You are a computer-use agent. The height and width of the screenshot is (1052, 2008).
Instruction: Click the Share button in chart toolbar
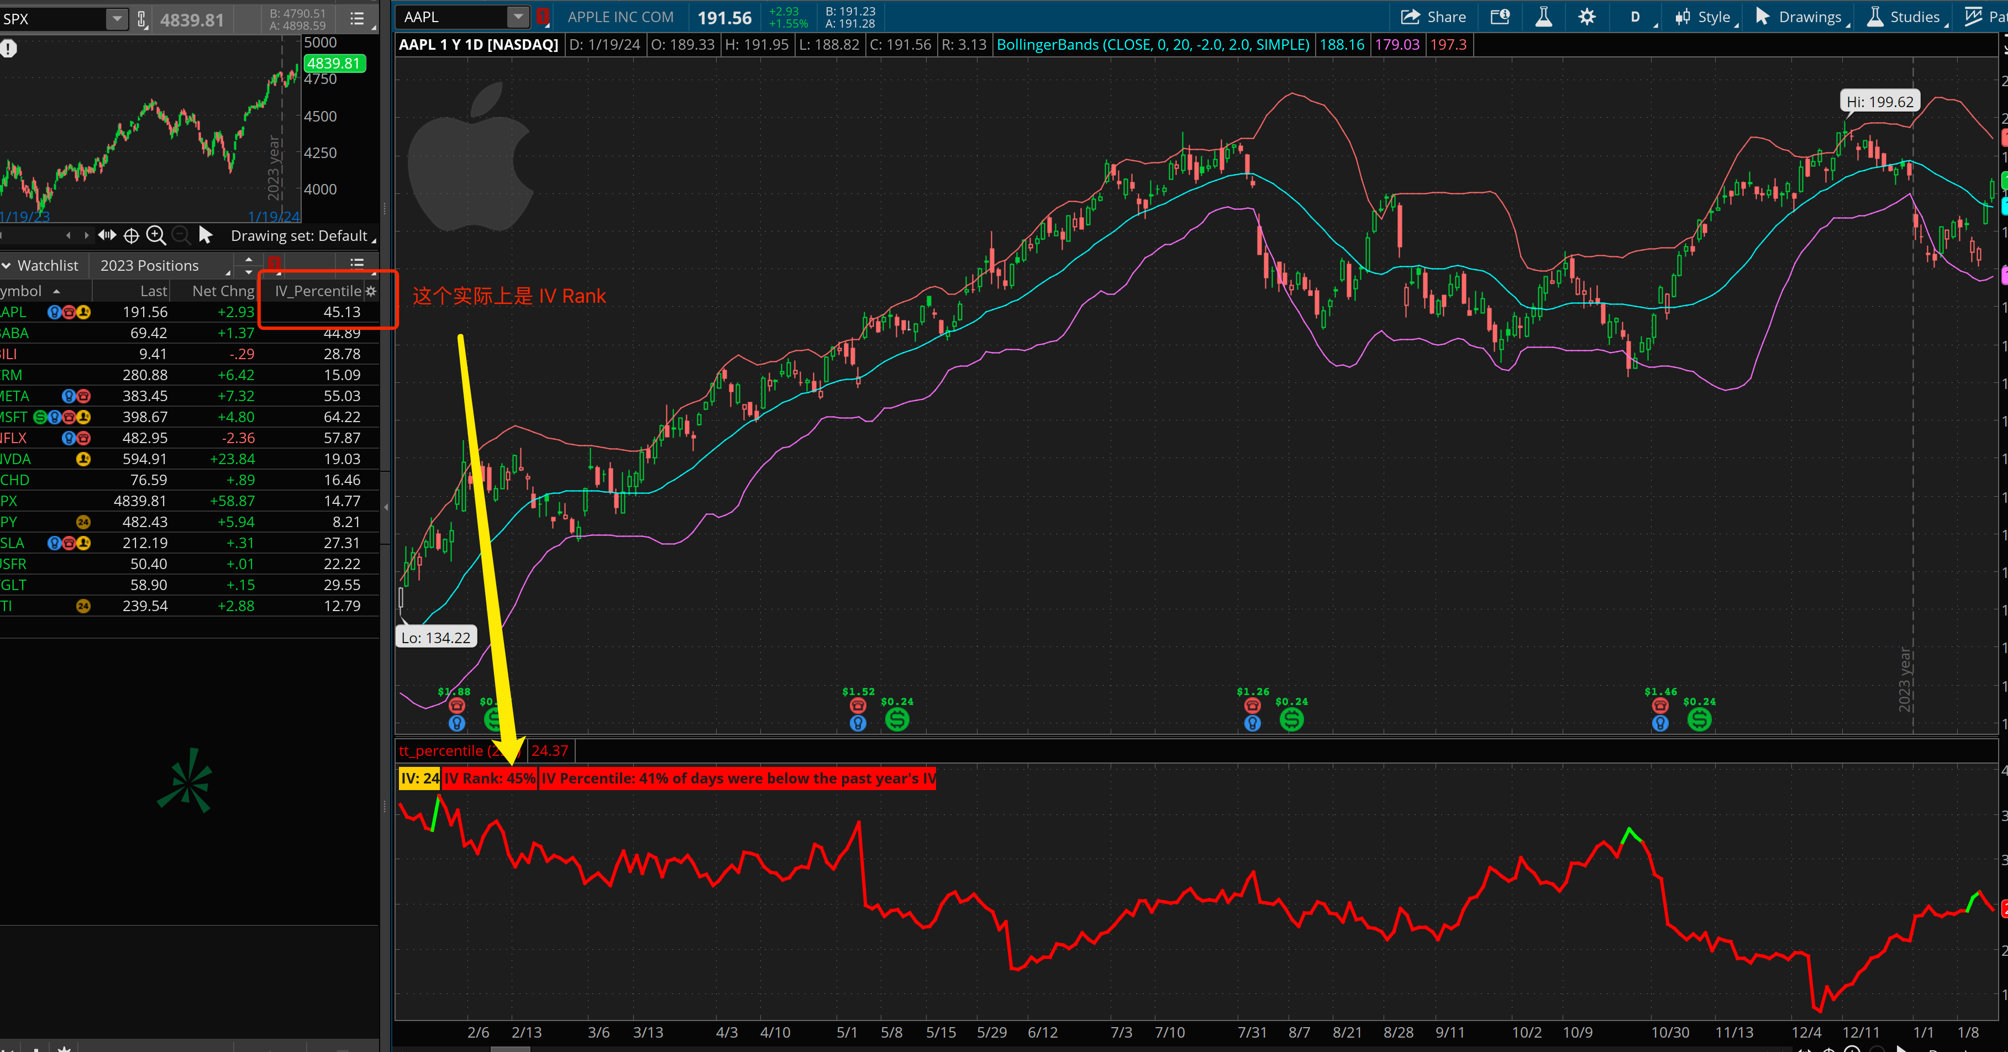[1433, 17]
